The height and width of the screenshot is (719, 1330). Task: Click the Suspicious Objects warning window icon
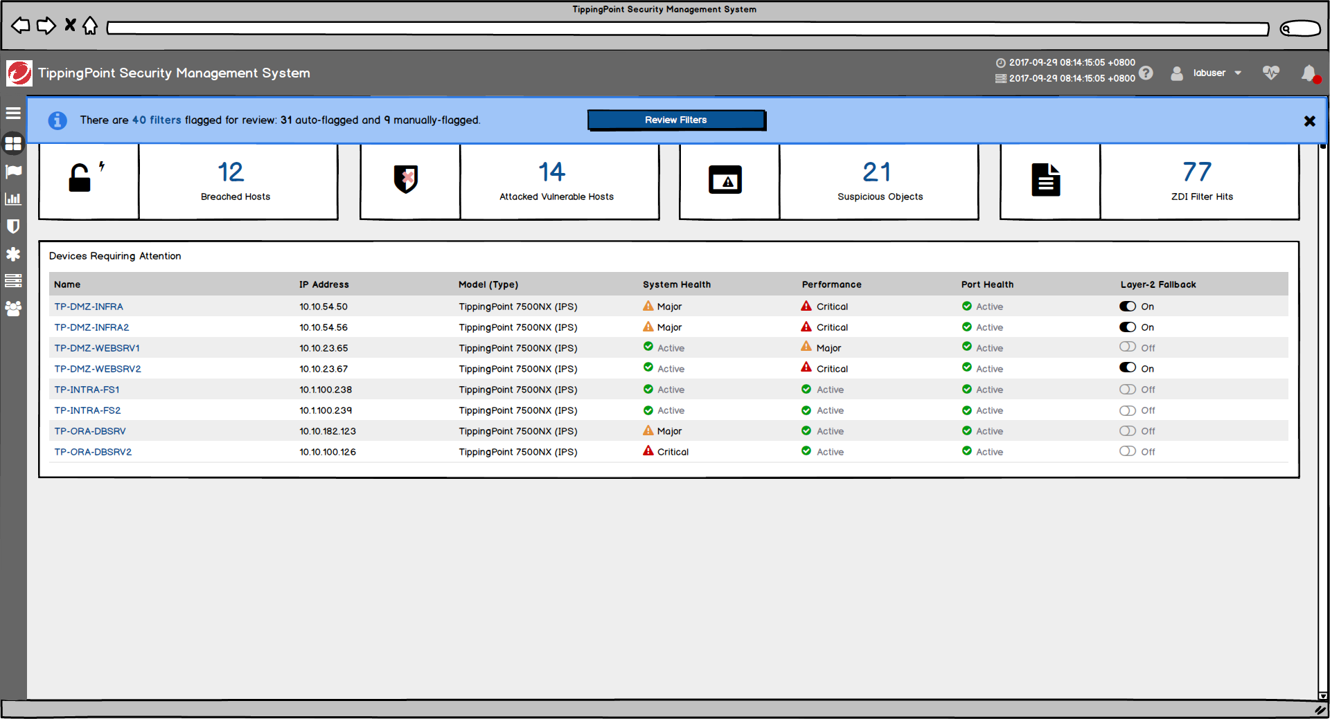tap(725, 180)
